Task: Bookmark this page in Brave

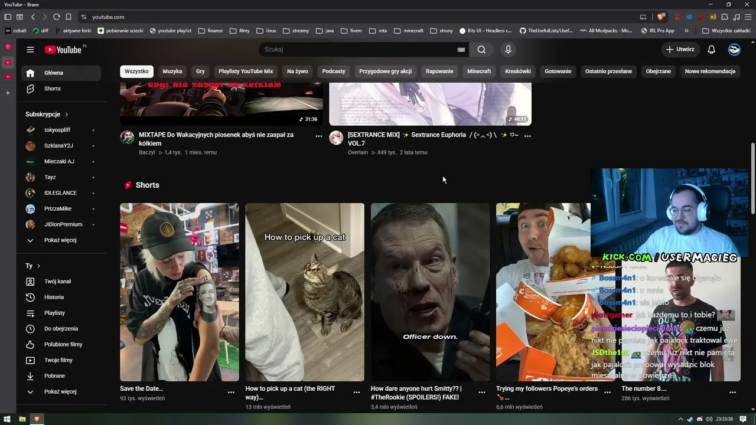Action: [x=69, y=17]
